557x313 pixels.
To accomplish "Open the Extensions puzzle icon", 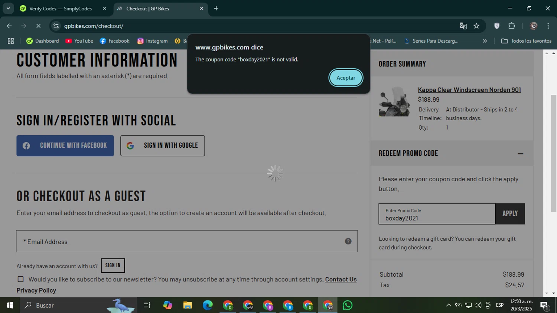I will pyautogui.click(x=512, y=26).
